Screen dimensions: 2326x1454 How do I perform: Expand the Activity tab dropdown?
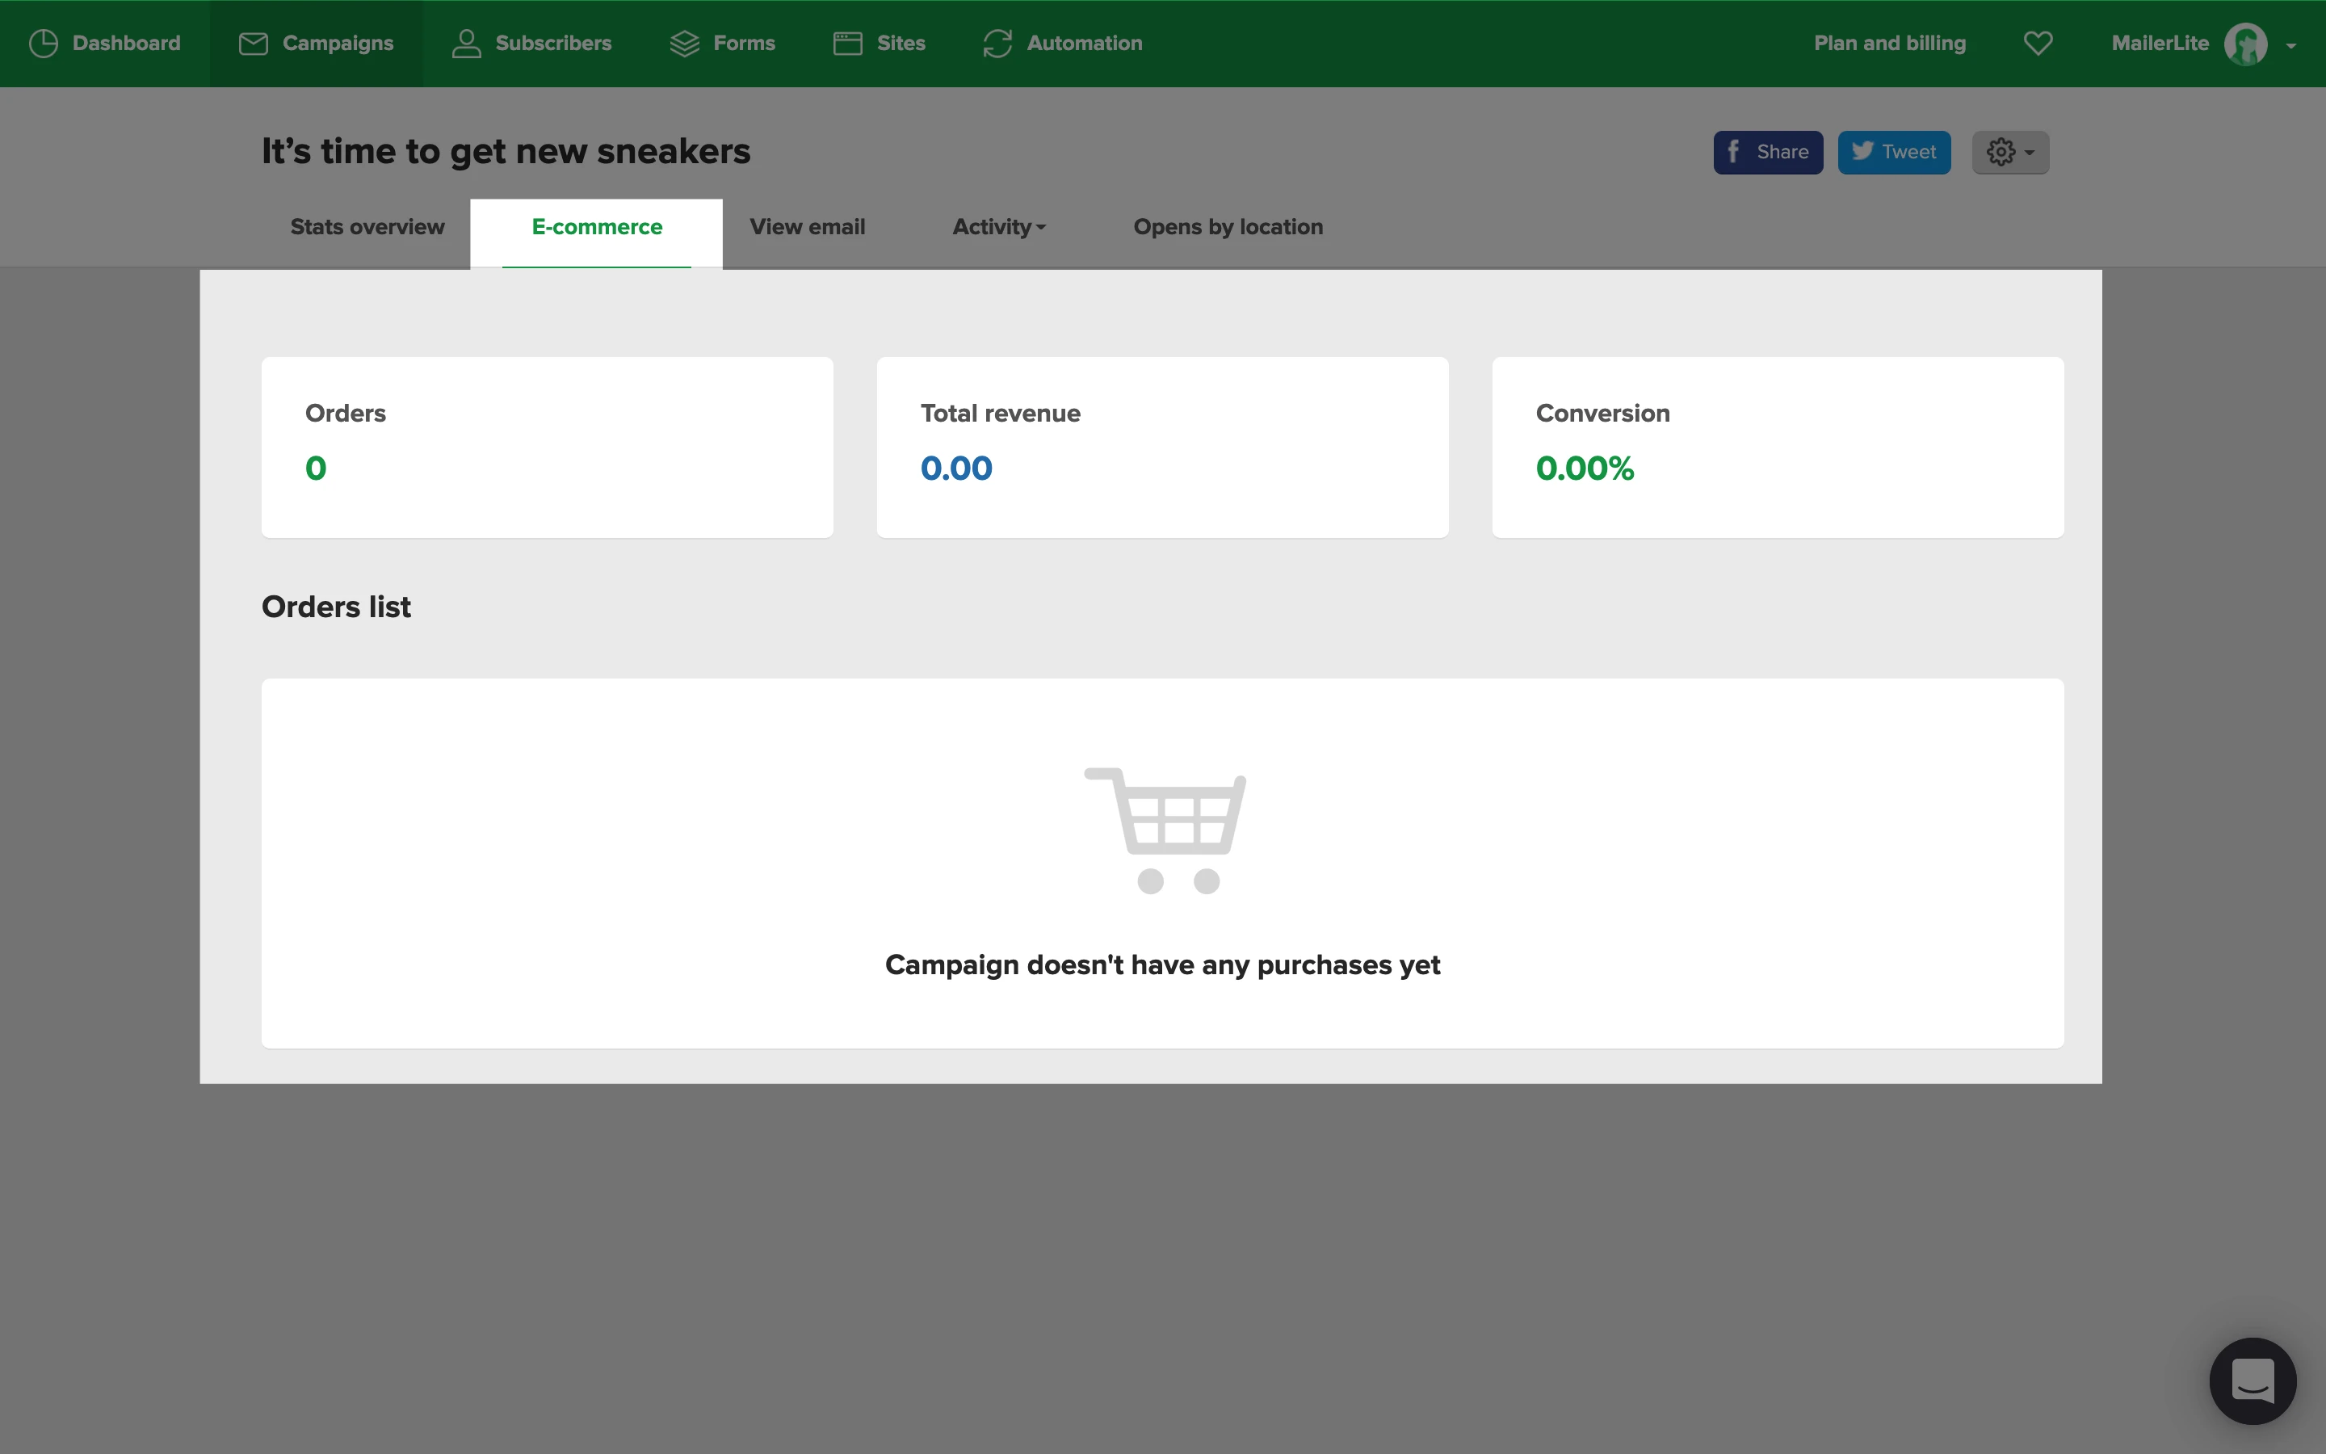(x=998, y=227)
